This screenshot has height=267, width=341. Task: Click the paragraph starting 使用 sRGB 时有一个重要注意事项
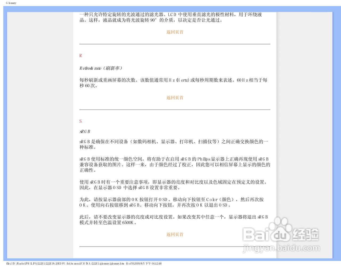[x=174, y=185]
